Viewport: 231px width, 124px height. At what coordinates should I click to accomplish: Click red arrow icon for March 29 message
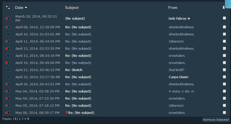tap(8, 18)
